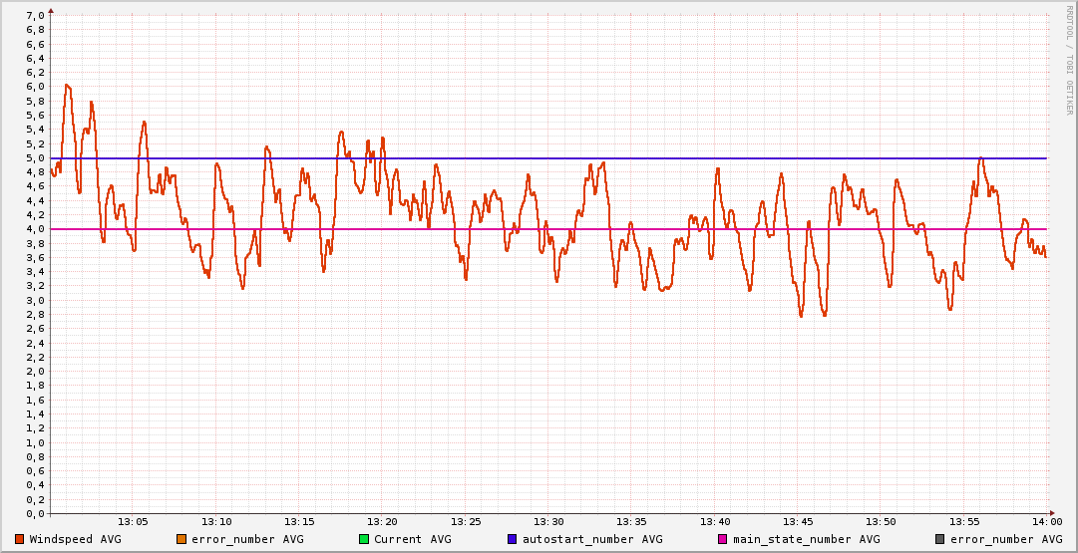This screenshot has width=1078, height=553.
Task: Click the 13:20 time axis label
Action: 383,522
